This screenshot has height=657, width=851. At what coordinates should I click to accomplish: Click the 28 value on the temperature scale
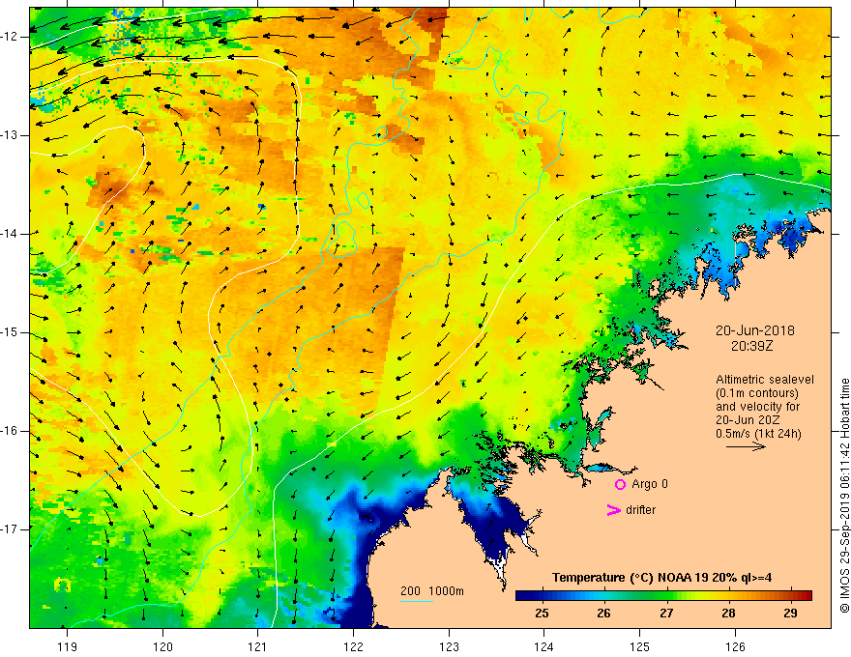728,614
